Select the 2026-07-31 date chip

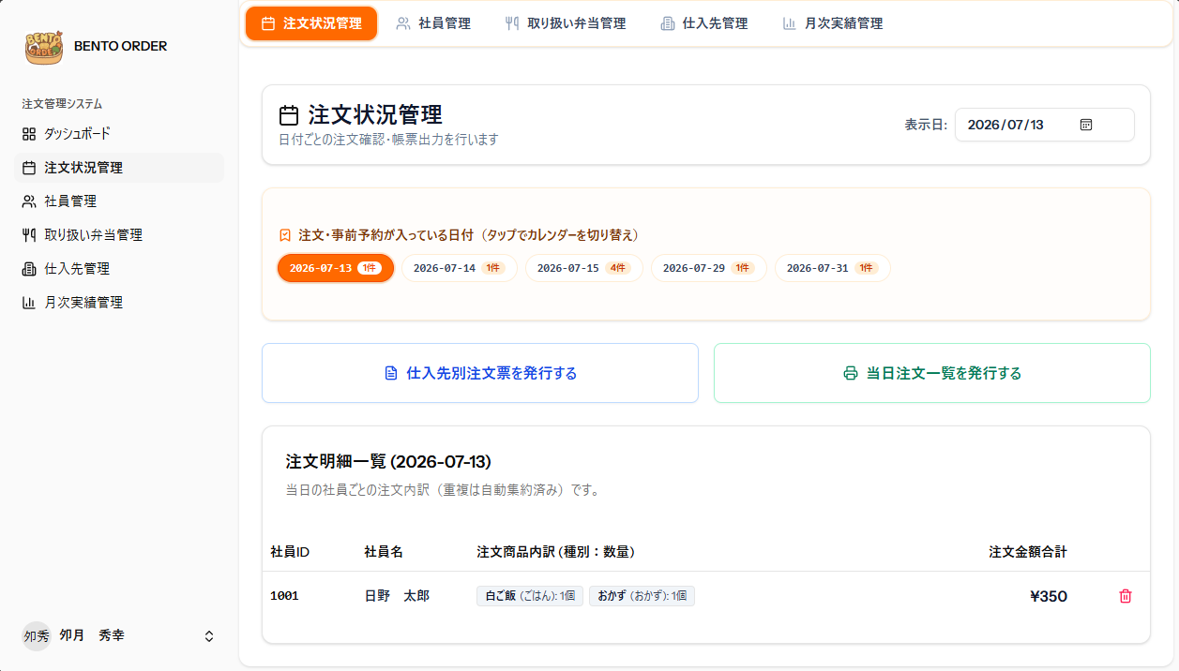(x=833, y=268)
